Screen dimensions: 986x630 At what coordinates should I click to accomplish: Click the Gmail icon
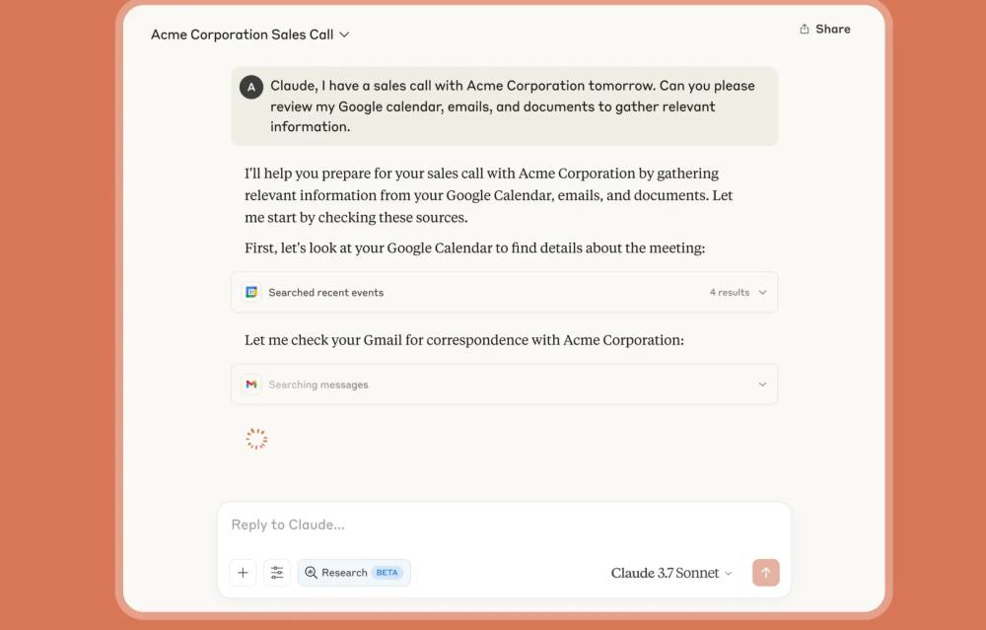251,385
